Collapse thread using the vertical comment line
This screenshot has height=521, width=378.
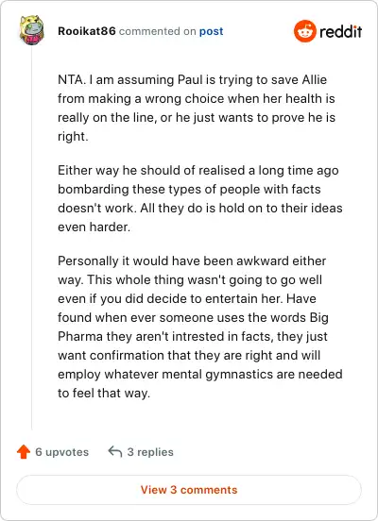[x=31, y=238]
